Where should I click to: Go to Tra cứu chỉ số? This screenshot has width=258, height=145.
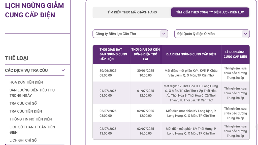(23, 103)
